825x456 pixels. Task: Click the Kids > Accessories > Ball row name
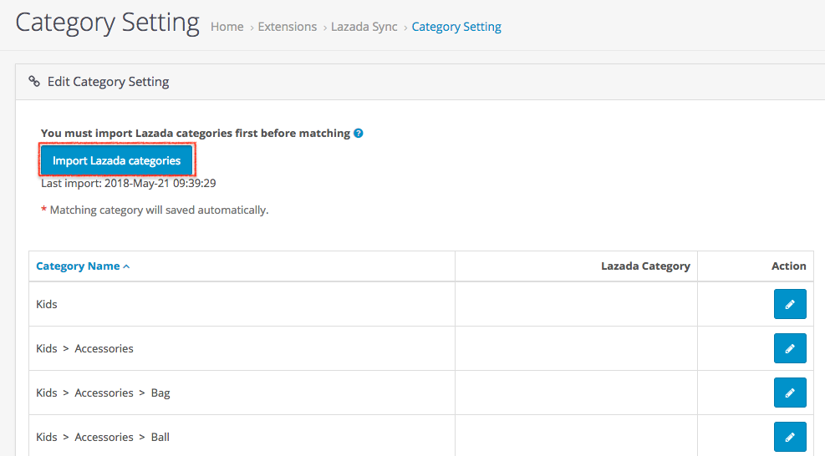click(103, 437)
